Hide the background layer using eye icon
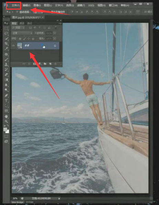Screen dimensions: 159x205 coord(13,46)
